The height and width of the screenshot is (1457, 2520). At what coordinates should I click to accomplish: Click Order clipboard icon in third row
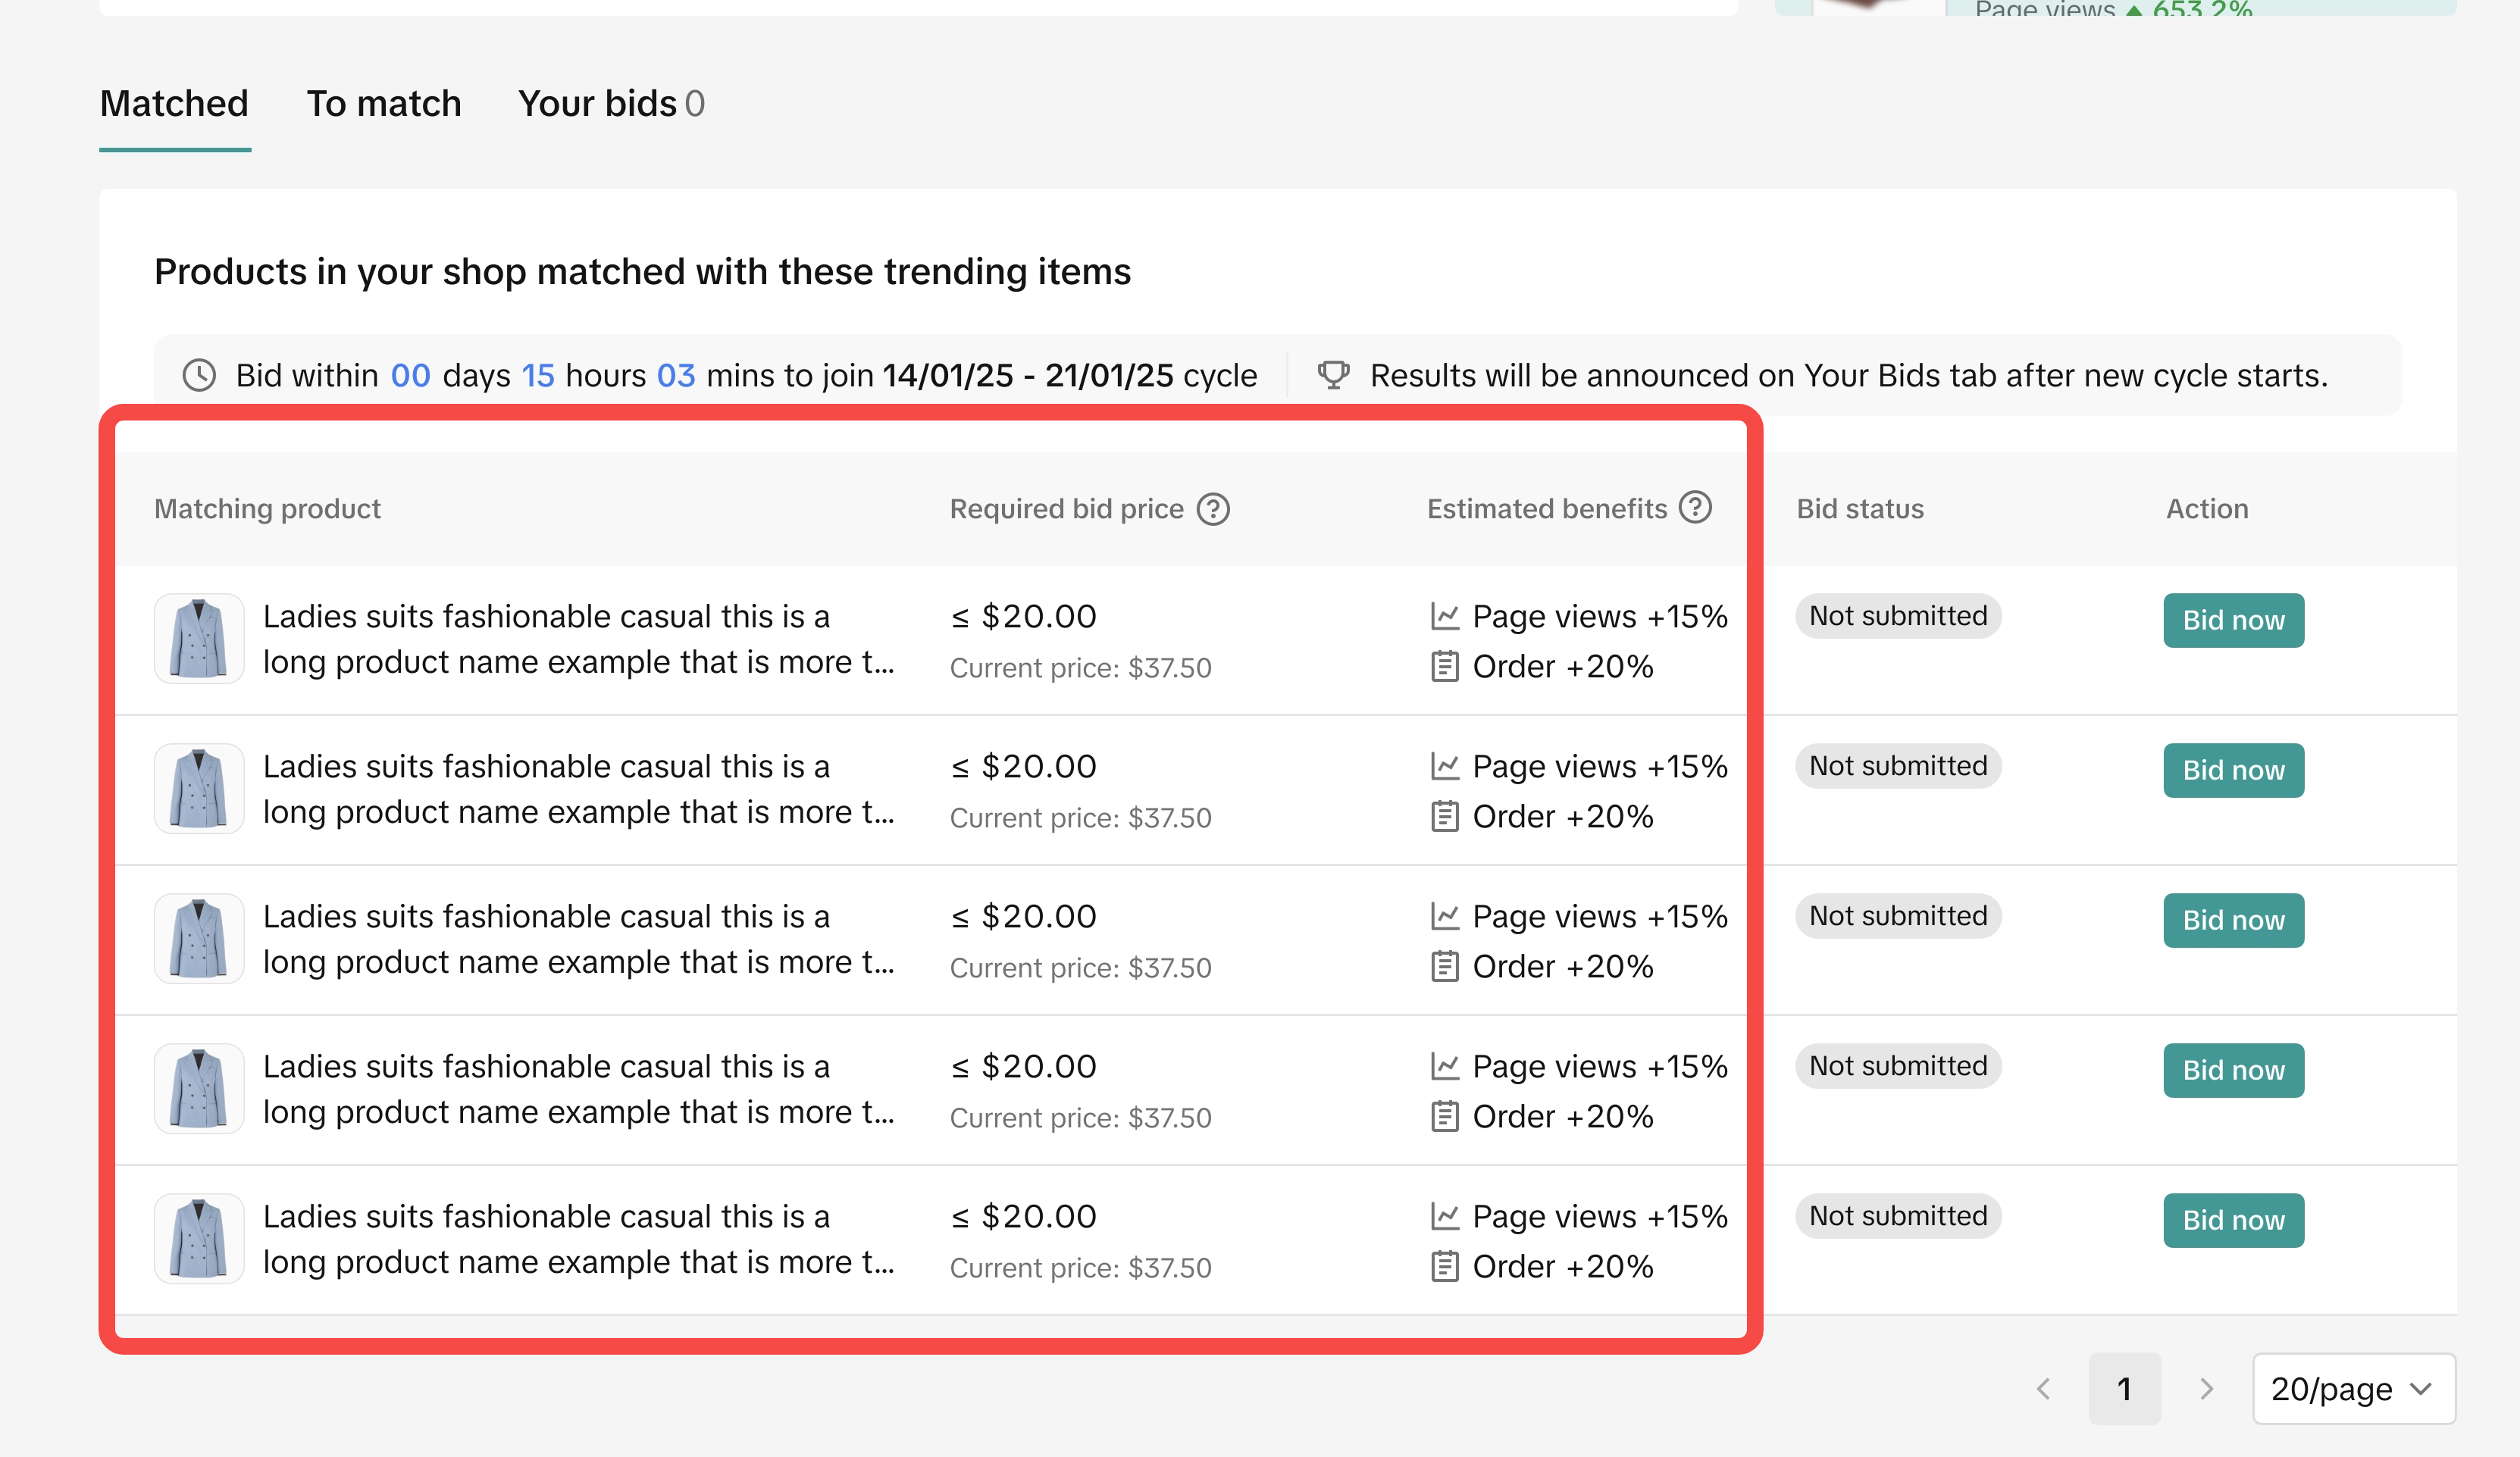click(1444, 966)
